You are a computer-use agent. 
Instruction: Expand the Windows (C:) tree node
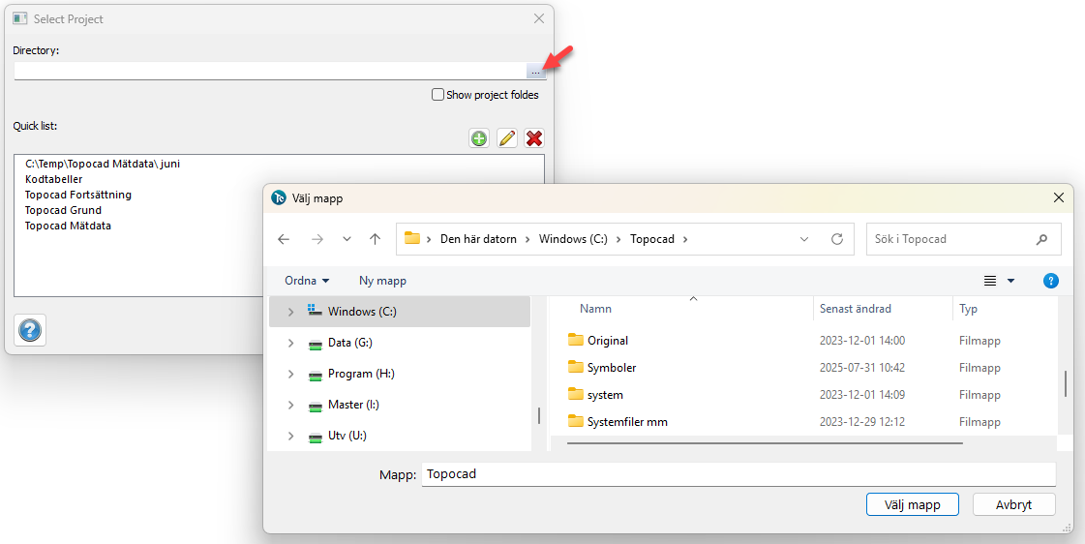point(290,312)
